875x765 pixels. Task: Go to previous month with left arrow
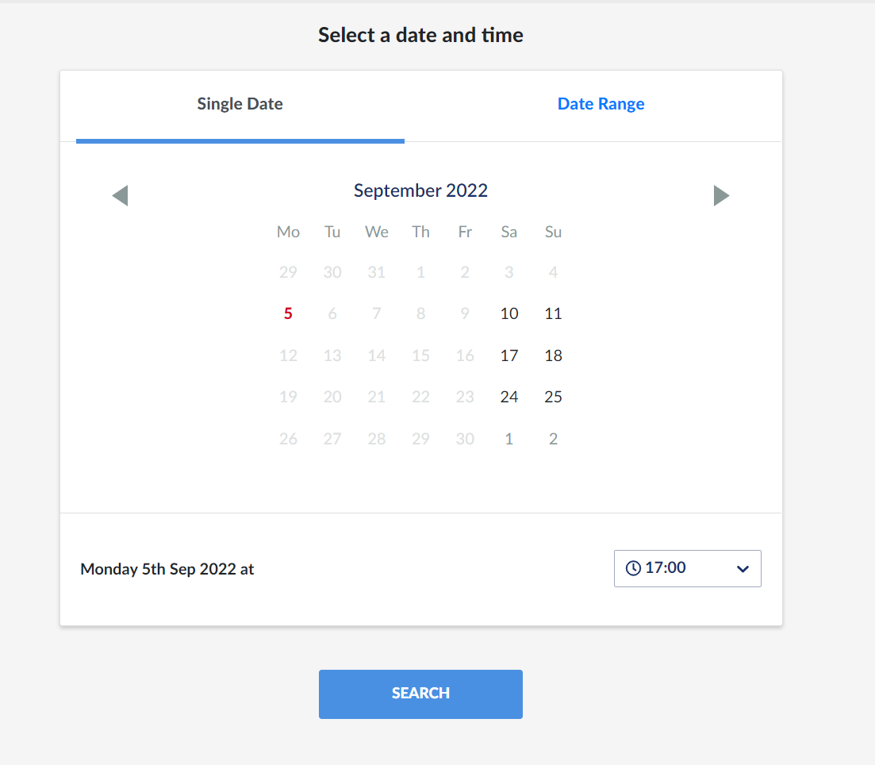(x=121, y=195)
